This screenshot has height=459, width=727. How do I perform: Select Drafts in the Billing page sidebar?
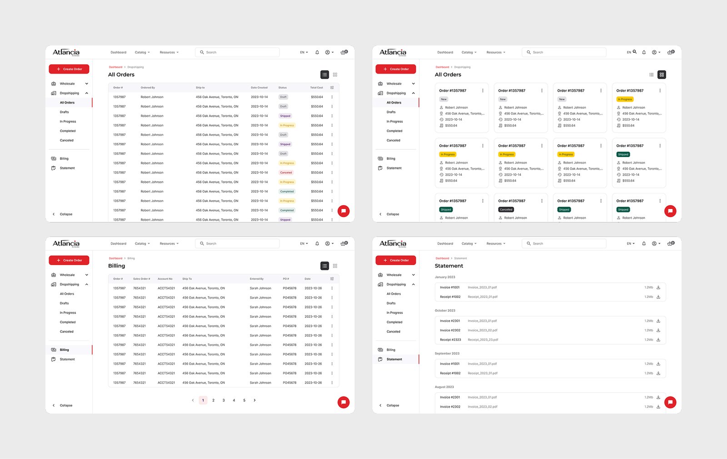pos(65,303)
